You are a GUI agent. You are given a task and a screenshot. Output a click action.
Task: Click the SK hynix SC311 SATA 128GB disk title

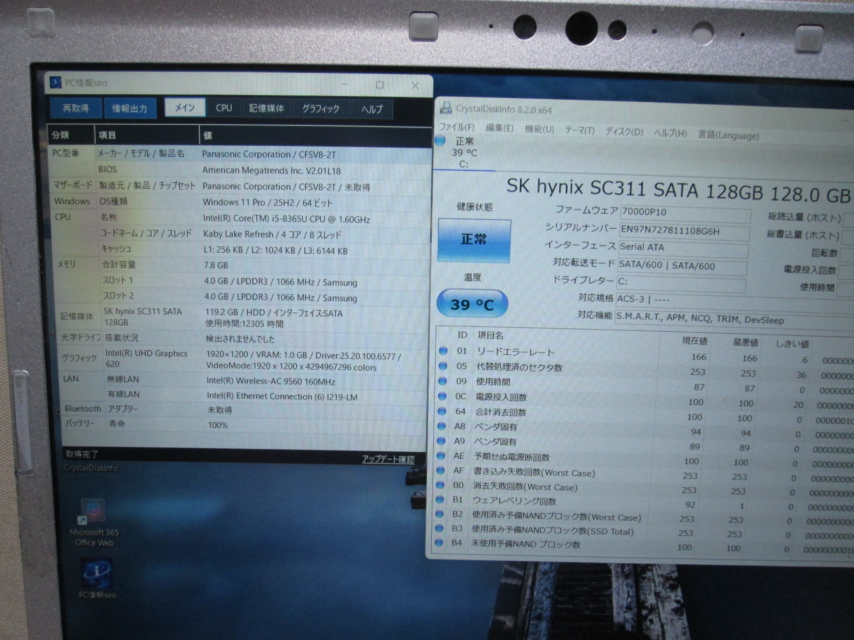tap(678, 190)
